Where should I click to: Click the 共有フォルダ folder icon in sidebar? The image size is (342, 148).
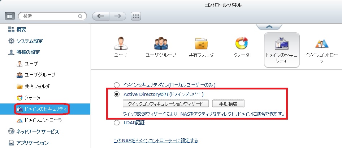pos(20,86)
